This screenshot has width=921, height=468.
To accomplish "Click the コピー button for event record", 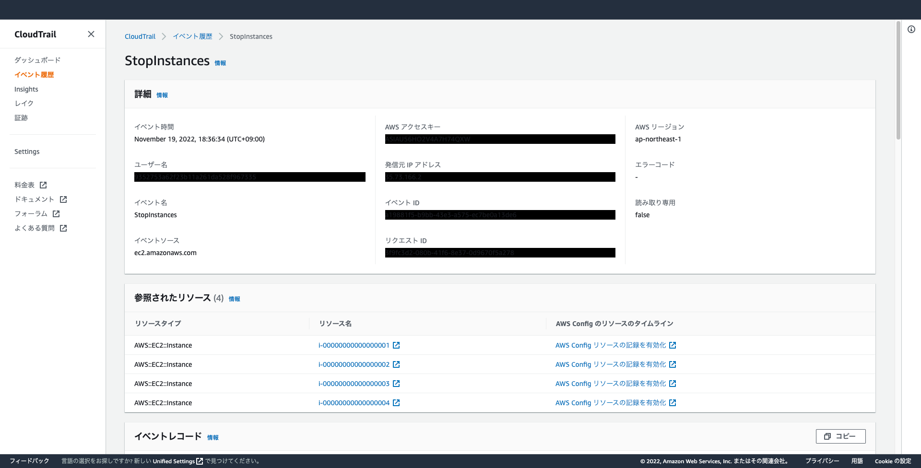I will click(x=840, y=436).
